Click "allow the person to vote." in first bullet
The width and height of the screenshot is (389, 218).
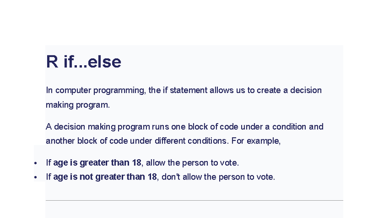coord(193,163)
